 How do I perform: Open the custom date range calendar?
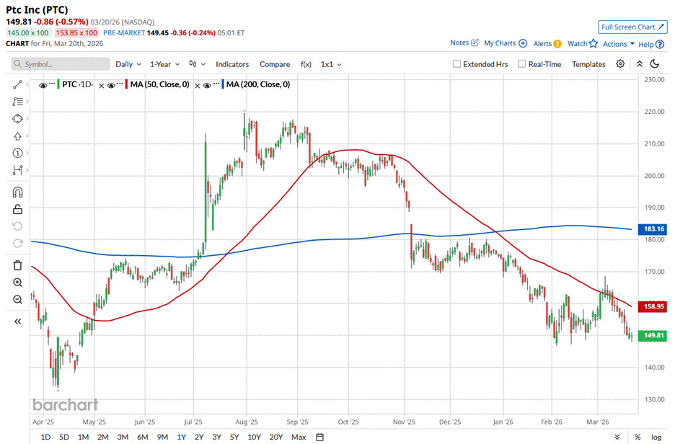click(319, 437)
